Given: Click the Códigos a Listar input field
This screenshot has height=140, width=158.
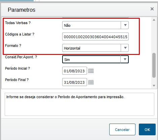Looking at the screenshot, I should click(x=95, y=37).
